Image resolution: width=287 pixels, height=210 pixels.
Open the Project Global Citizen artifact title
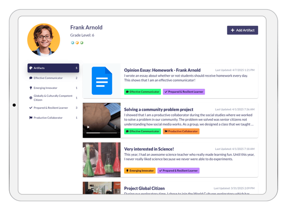click(144, 188)
